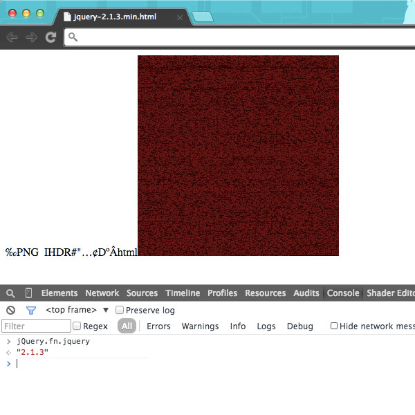The height and width of the screenshot is (415, 415).
Task: Go back with browser back arrow
Action: click(12, 37)
